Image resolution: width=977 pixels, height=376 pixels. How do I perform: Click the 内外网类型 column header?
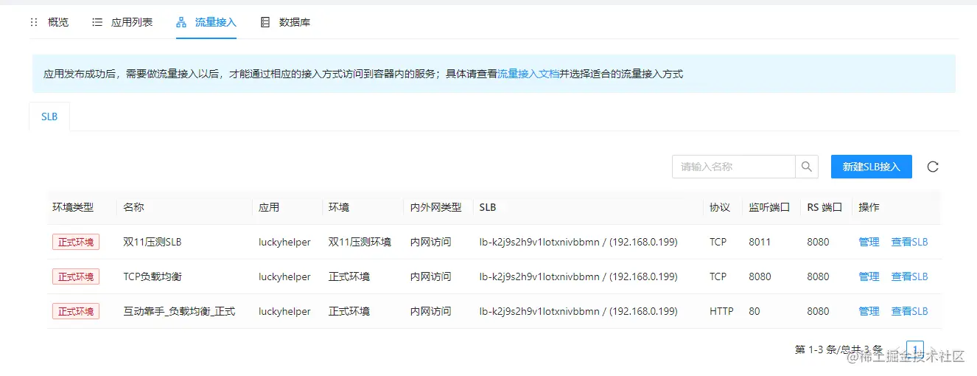pos(436,207)
